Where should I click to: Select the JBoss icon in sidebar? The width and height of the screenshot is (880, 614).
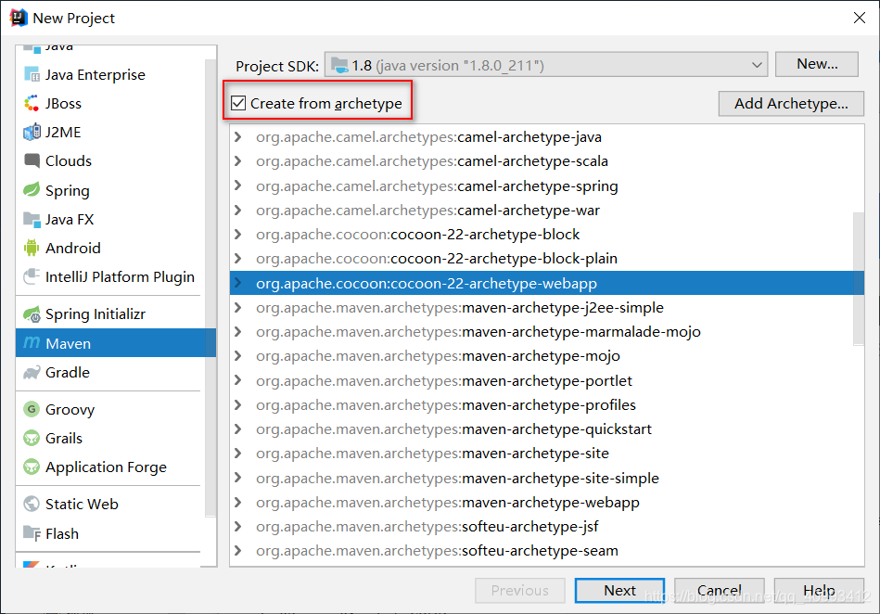(x=32, y=103)
